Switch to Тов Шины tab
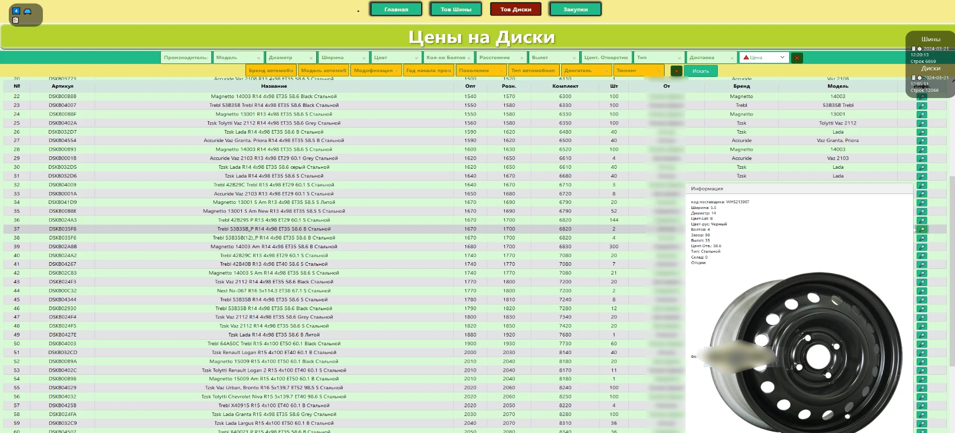Image resolution: width=955 pixels, height=433 pixels. point(456,9)
